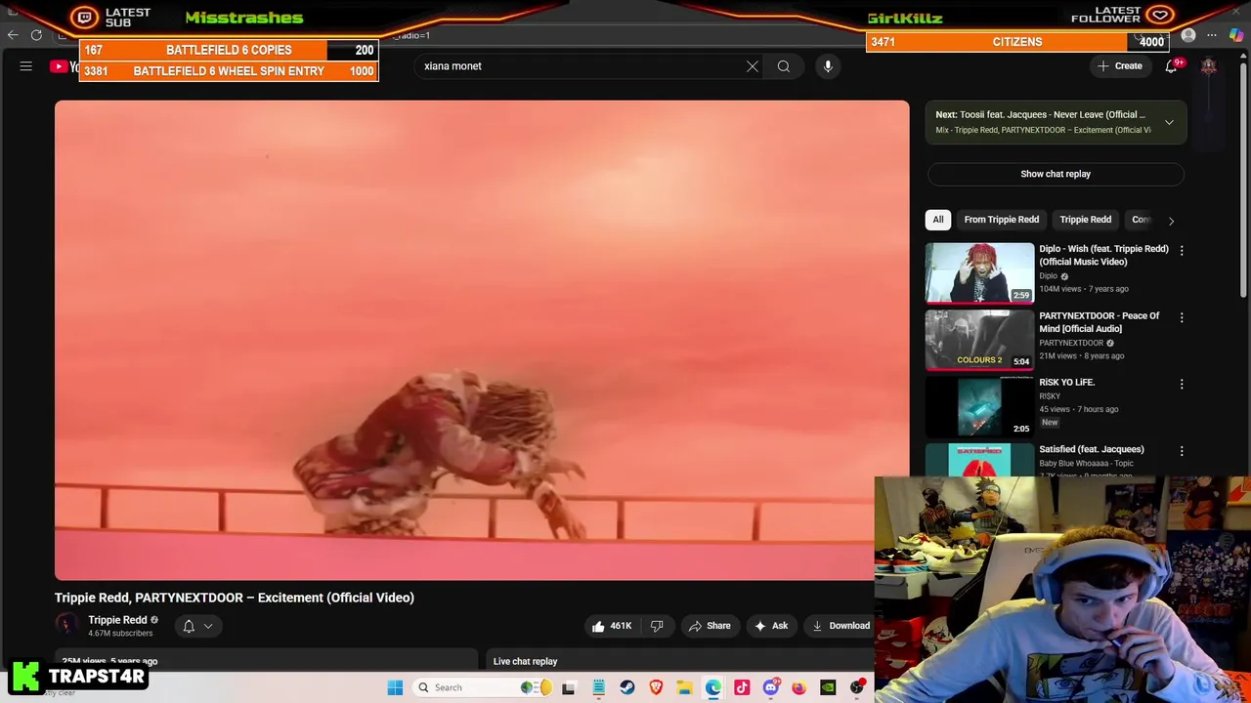1251x703 pixels.
Task: Click Show chat replay
Action: pyautogui.click(x=1056, y=174)
